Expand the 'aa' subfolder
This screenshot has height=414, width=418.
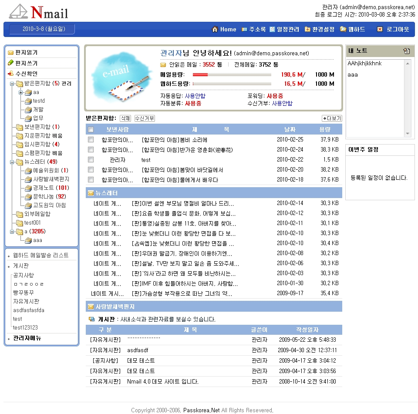click(x=20, y=92)
